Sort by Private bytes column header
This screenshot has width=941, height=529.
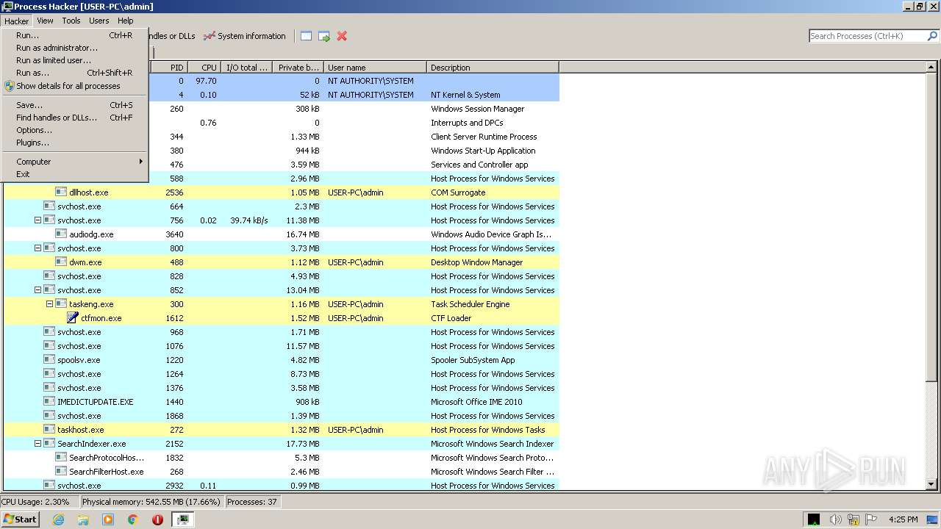[298, 68]
